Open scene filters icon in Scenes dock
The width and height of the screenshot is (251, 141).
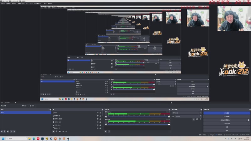[8, 131]
